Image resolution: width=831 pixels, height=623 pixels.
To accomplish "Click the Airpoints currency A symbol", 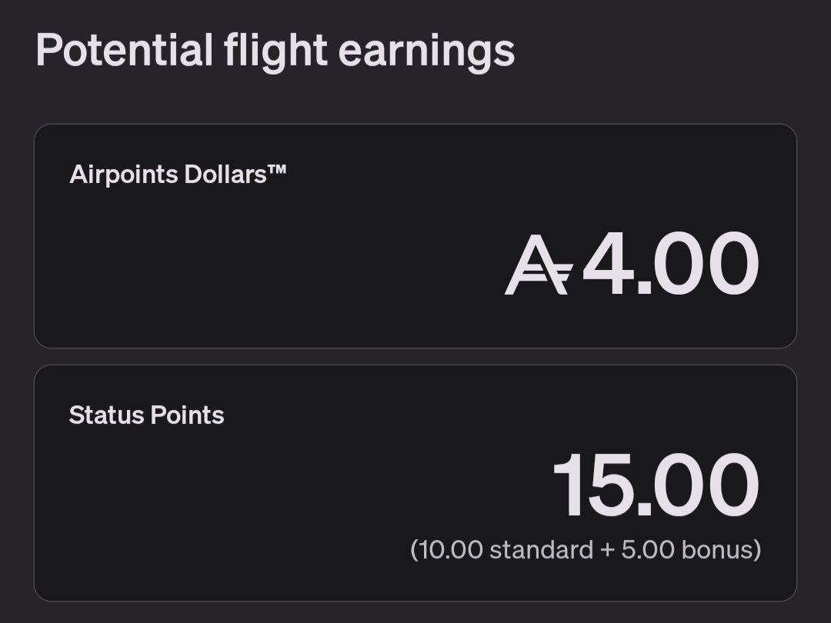I will tap(539, 265).
